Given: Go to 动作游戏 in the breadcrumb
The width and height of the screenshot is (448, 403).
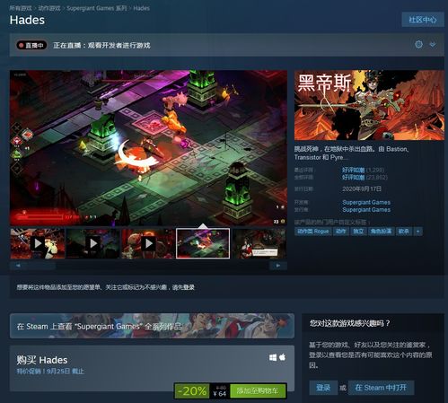Looking at the screenshot, I should coord(49,8).
